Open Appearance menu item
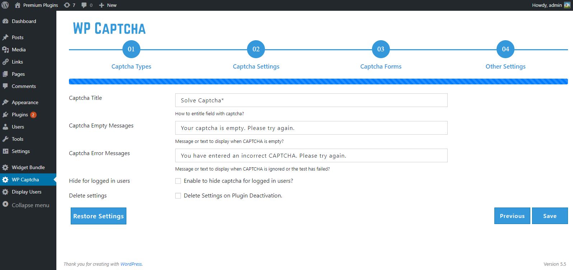573x270 pixels. click(x=28, y=102)
